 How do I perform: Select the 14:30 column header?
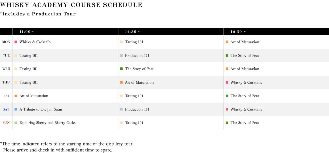[132, 32]
